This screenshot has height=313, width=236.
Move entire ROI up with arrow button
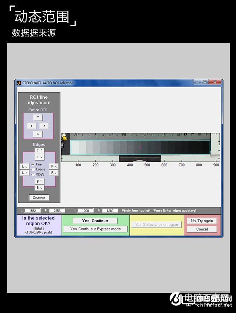38,117
